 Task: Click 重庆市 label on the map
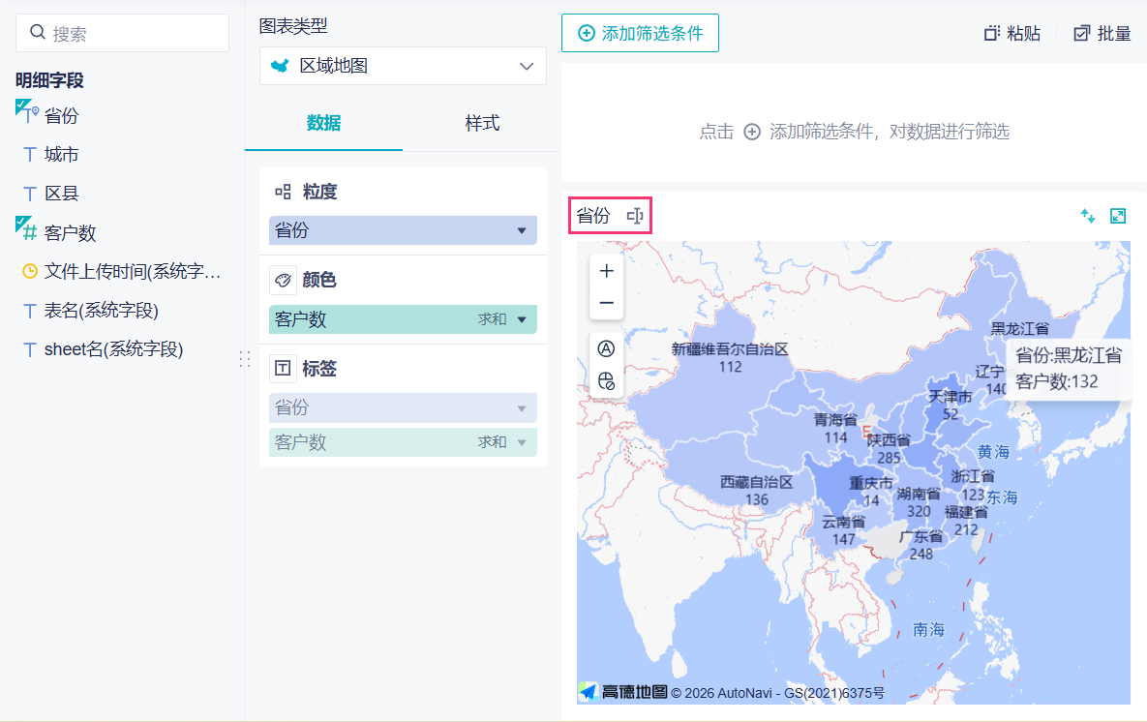[x=870, y=484]
